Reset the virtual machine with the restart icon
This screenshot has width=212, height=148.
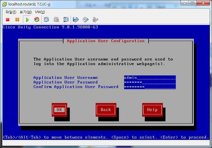click(37, 20)
